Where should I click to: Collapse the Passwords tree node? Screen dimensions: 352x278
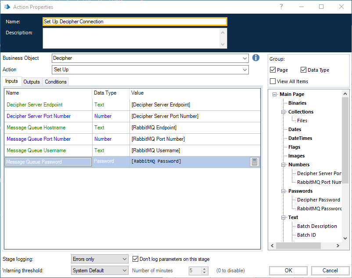(x=283, y=191)
